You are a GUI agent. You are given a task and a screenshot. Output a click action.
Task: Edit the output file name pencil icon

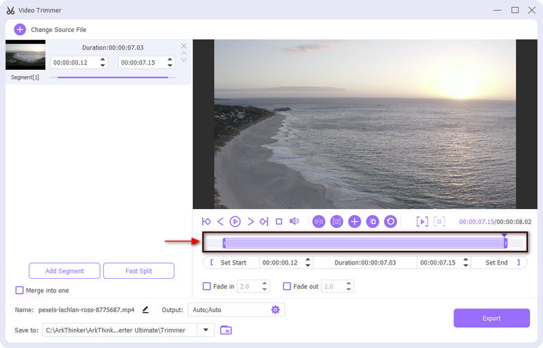(145, 309)
